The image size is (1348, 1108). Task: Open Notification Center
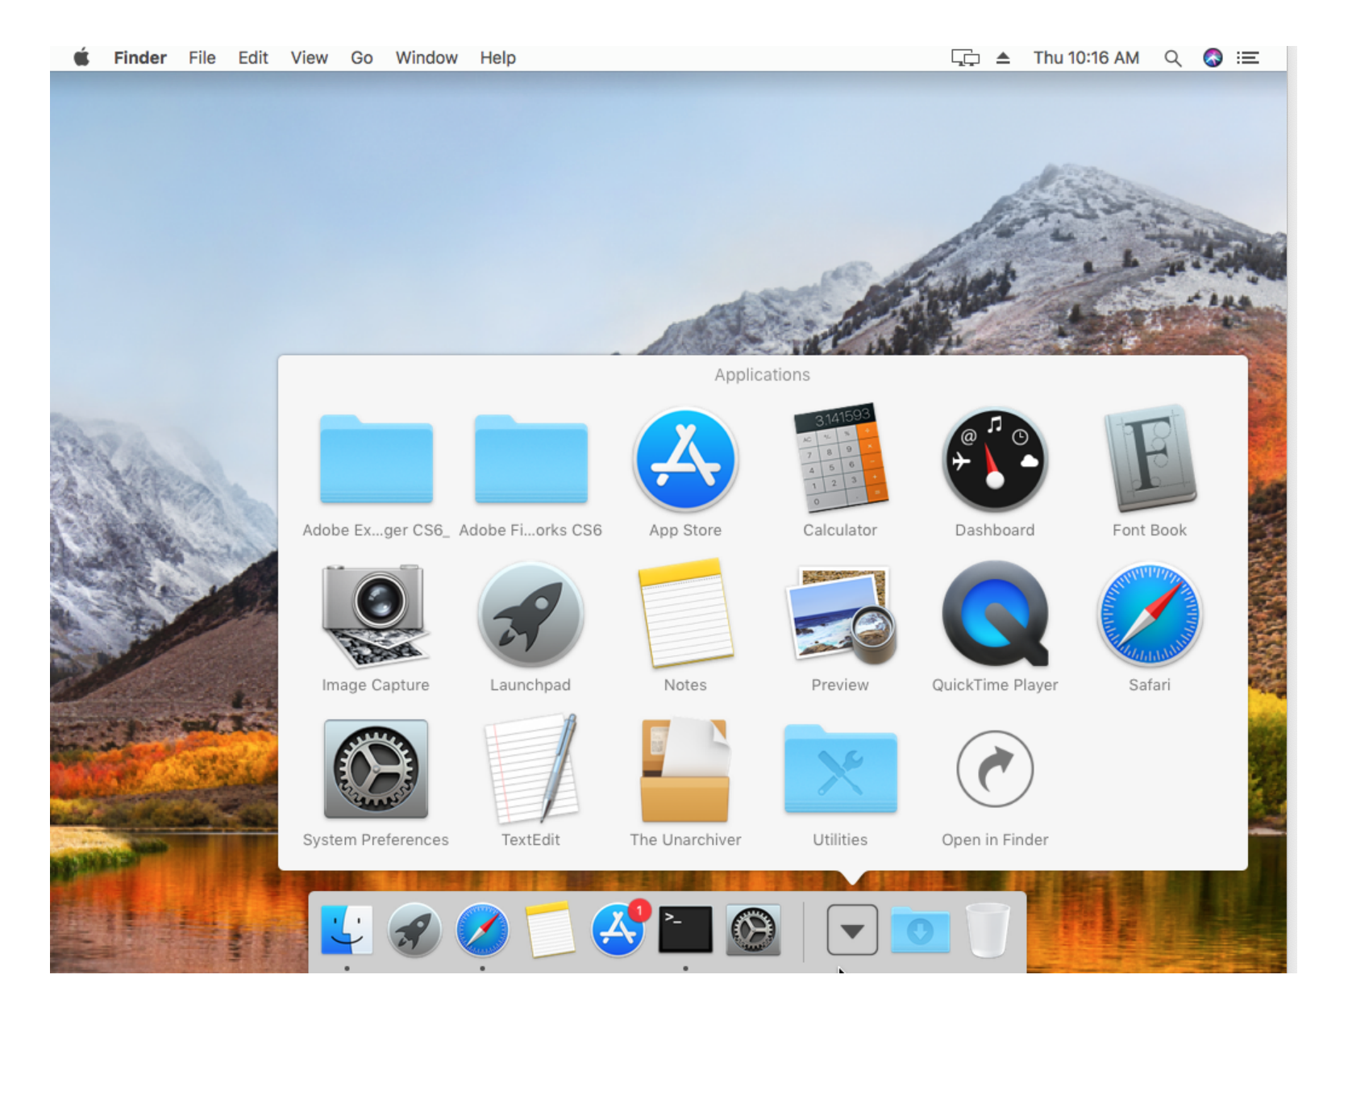coord(1248,58)
